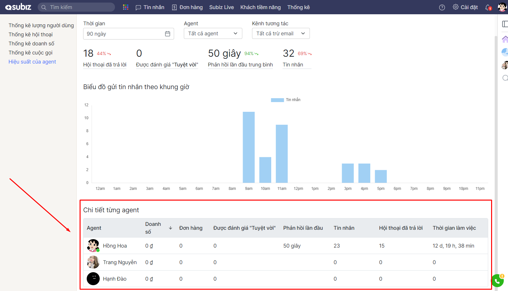
Task: Click the help question mark icon
Action: (x=442, y=7)
